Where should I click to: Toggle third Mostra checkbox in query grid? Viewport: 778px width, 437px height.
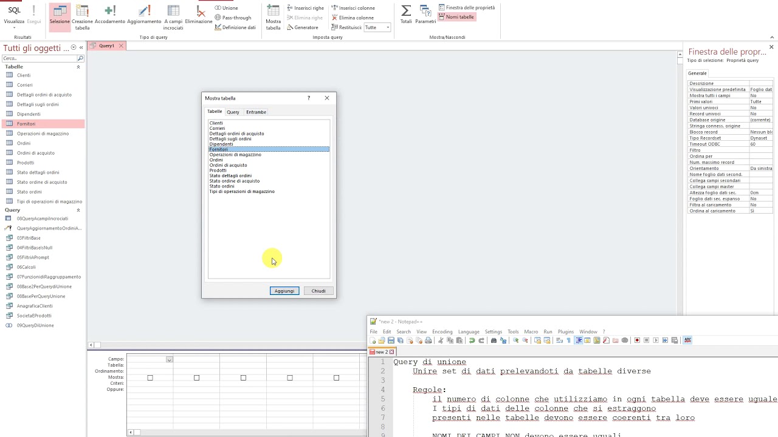tap(243, 378)
